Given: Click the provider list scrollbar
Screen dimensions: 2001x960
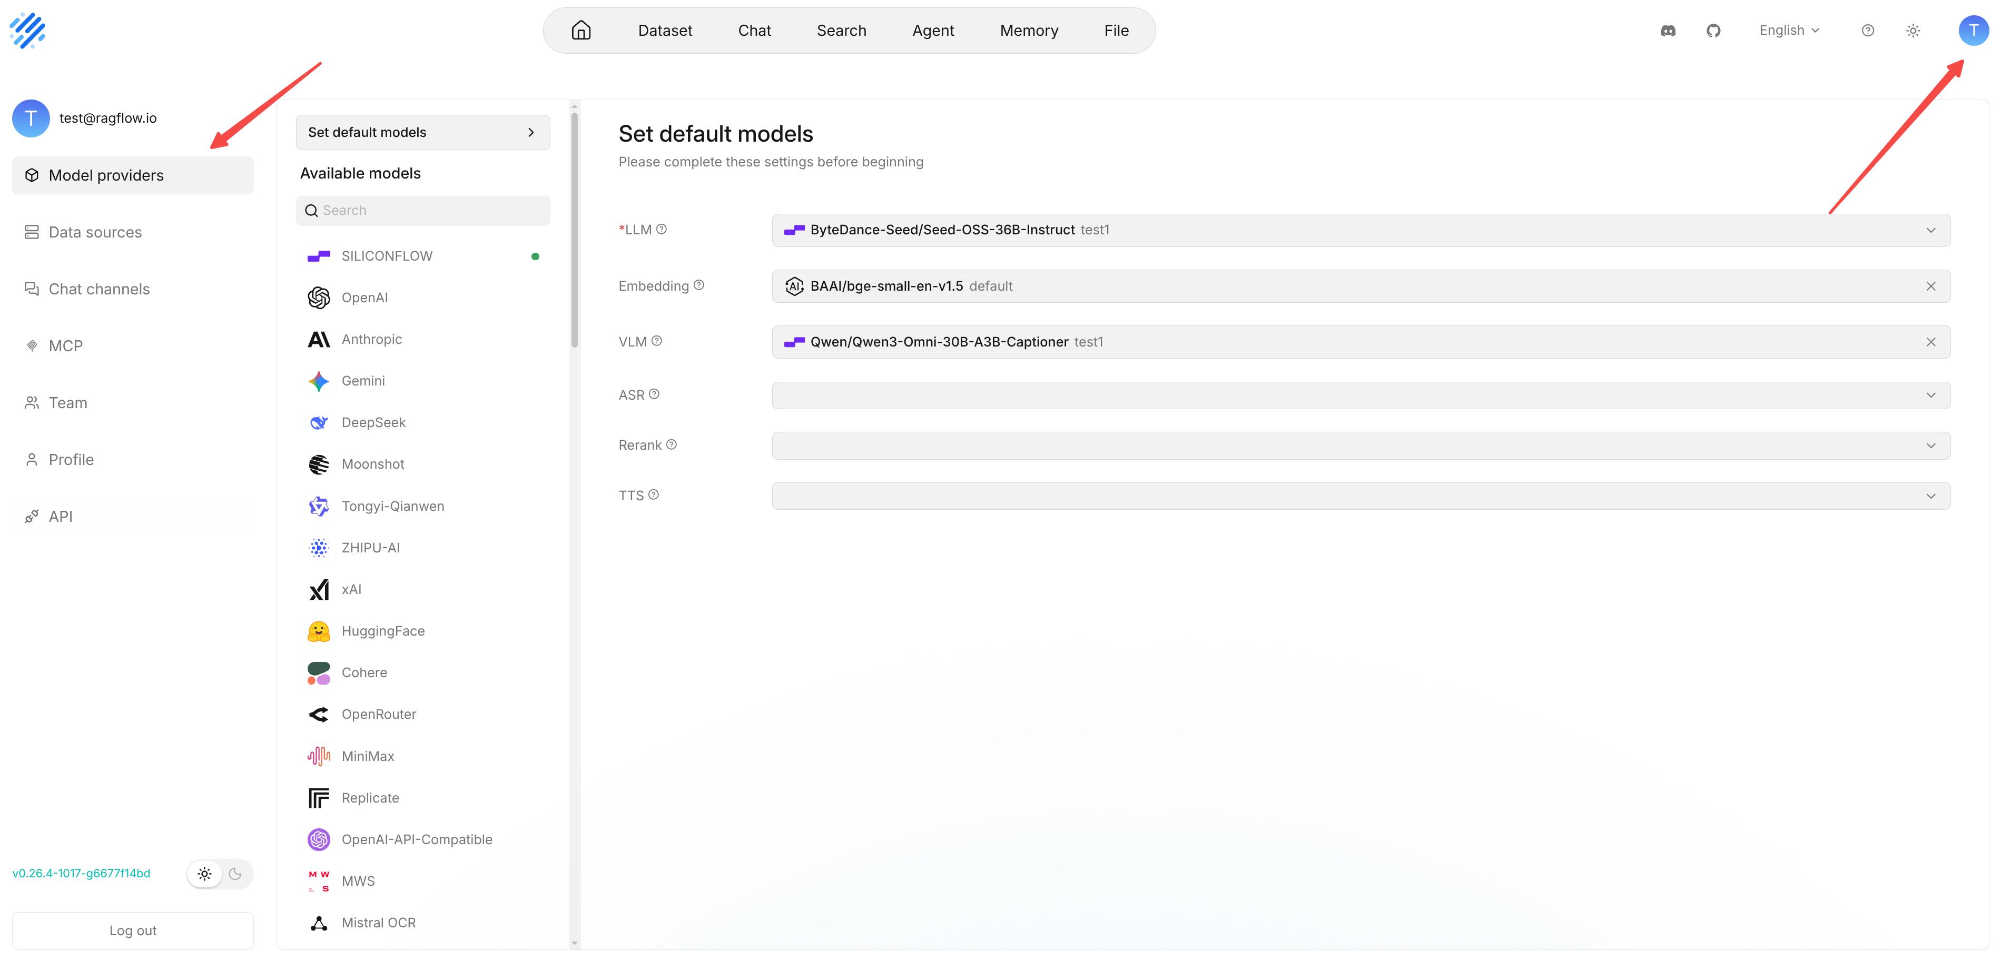Looking at the screenshot, I should click(574, 229).
